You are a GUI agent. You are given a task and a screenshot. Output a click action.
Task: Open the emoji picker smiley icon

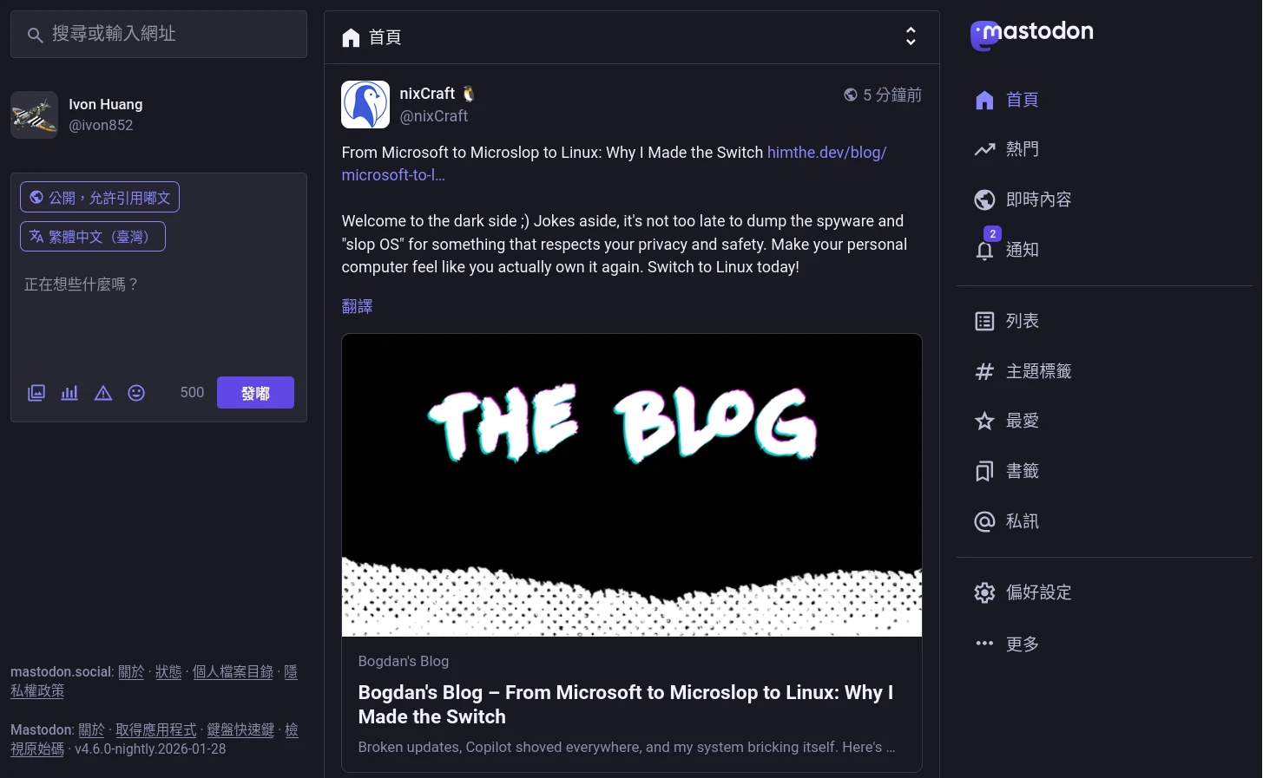[x=136, y=393]
